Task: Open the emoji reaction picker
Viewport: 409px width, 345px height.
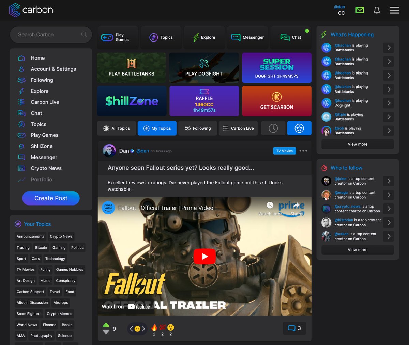Action: pos(137,329)
